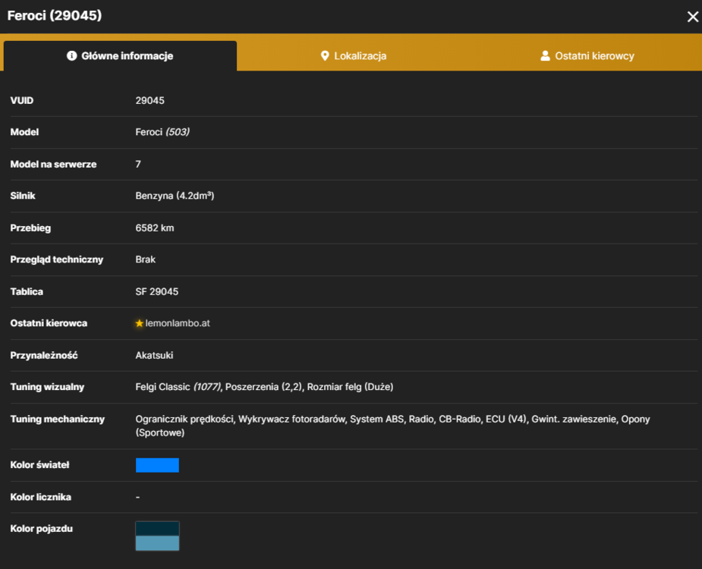Image resolution: width=702 pixels, height=569 pixels.
Task: Close the Feroci vehicle info dialog
Action: pos(692,17)
